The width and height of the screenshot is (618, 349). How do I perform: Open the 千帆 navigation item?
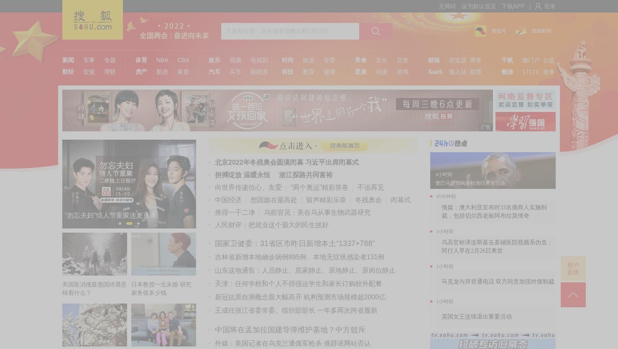pyautogui.click(x=507, y=60)
